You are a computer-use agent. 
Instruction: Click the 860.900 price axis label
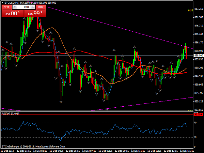point(199,51)
